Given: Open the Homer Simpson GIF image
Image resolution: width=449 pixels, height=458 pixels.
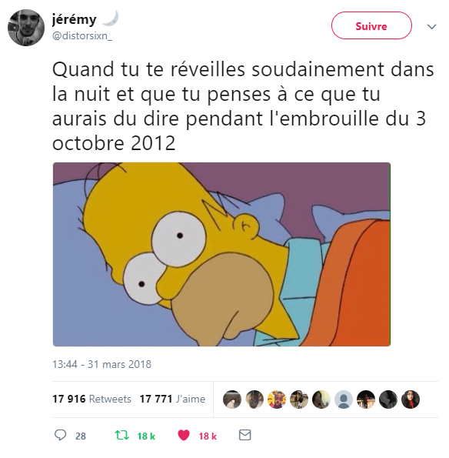Looking at the screenshot, I should [221, 255].
